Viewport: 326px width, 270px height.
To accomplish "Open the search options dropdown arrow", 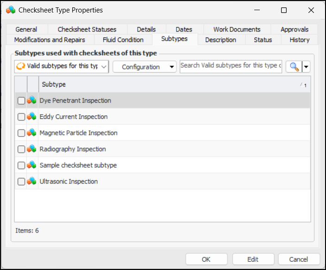I will [306, 67].
